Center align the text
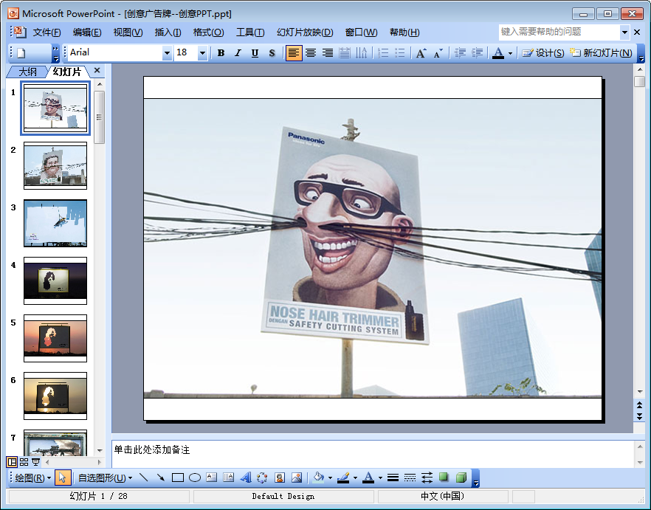651x510 pixels. click(311, 53)
